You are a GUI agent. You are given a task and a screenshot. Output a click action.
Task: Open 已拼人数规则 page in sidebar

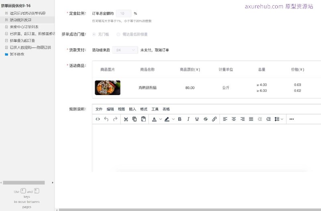(30, 47)
